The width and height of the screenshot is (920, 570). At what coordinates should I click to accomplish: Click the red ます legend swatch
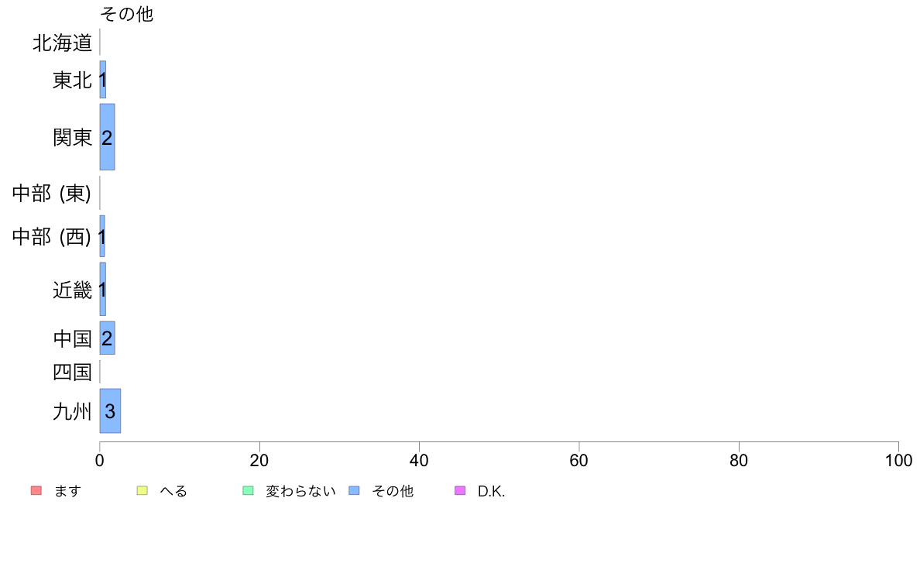tap(36, 491)
